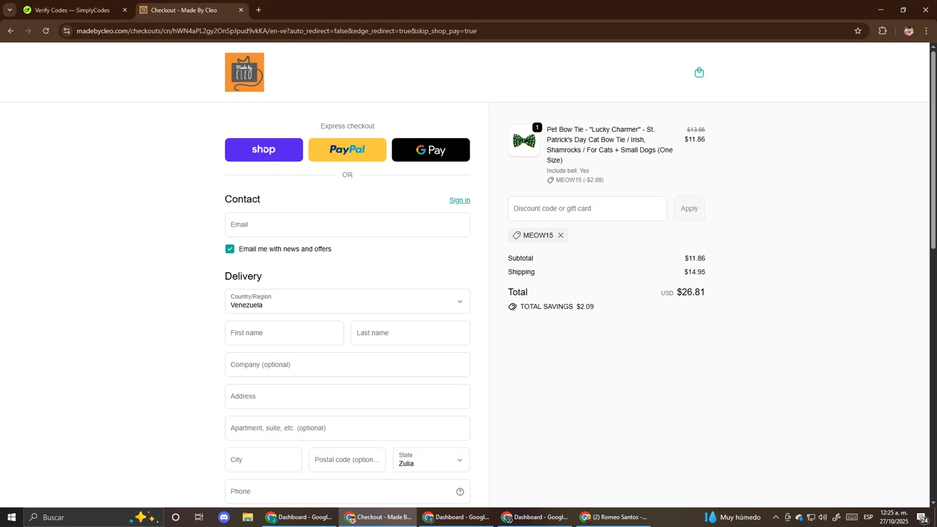Click the Sign in link
This screenshot has width=937, height=527.
click(x=460, y=200)
